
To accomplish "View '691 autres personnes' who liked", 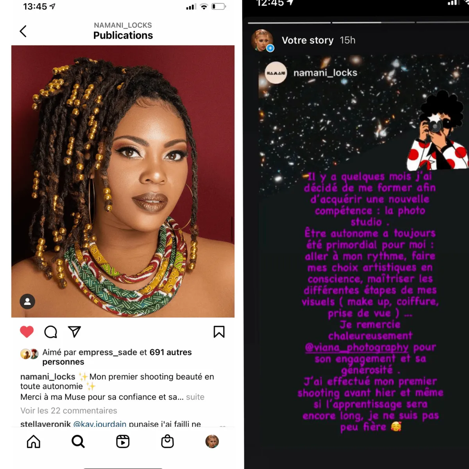I will point(117,357).
